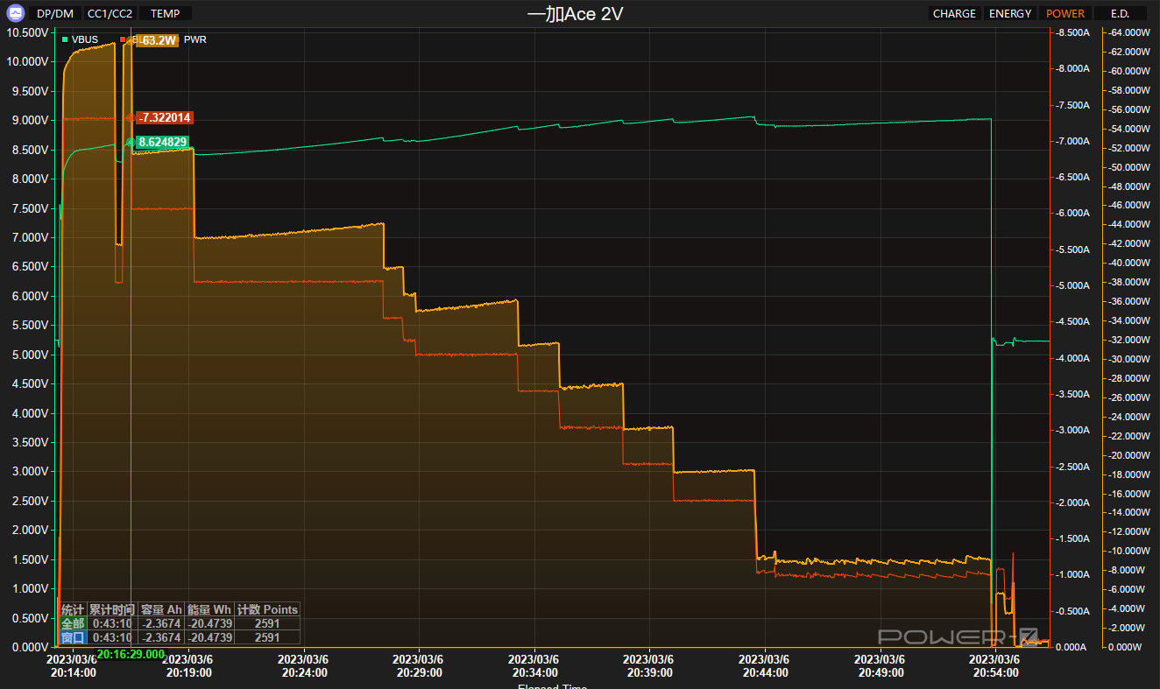Image resolution: width=1160 pixels, height=689 pixels.
Task: Click the -1.000A current axis label
Action: (1073, 574)
